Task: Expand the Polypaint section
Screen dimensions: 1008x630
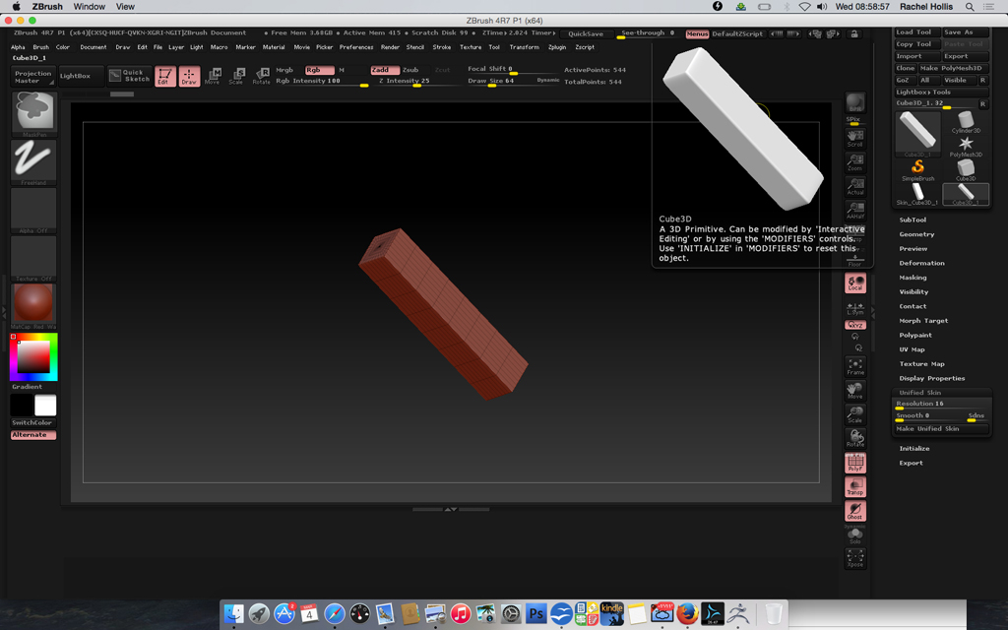Action: click(x=915, y=335)
